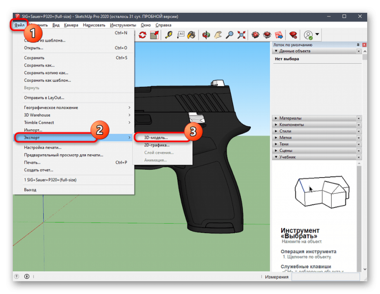Collapse the Данные объекта section
Image resolution: width=380 pixels, height=294 pixels.
click(x=276, y=51)
